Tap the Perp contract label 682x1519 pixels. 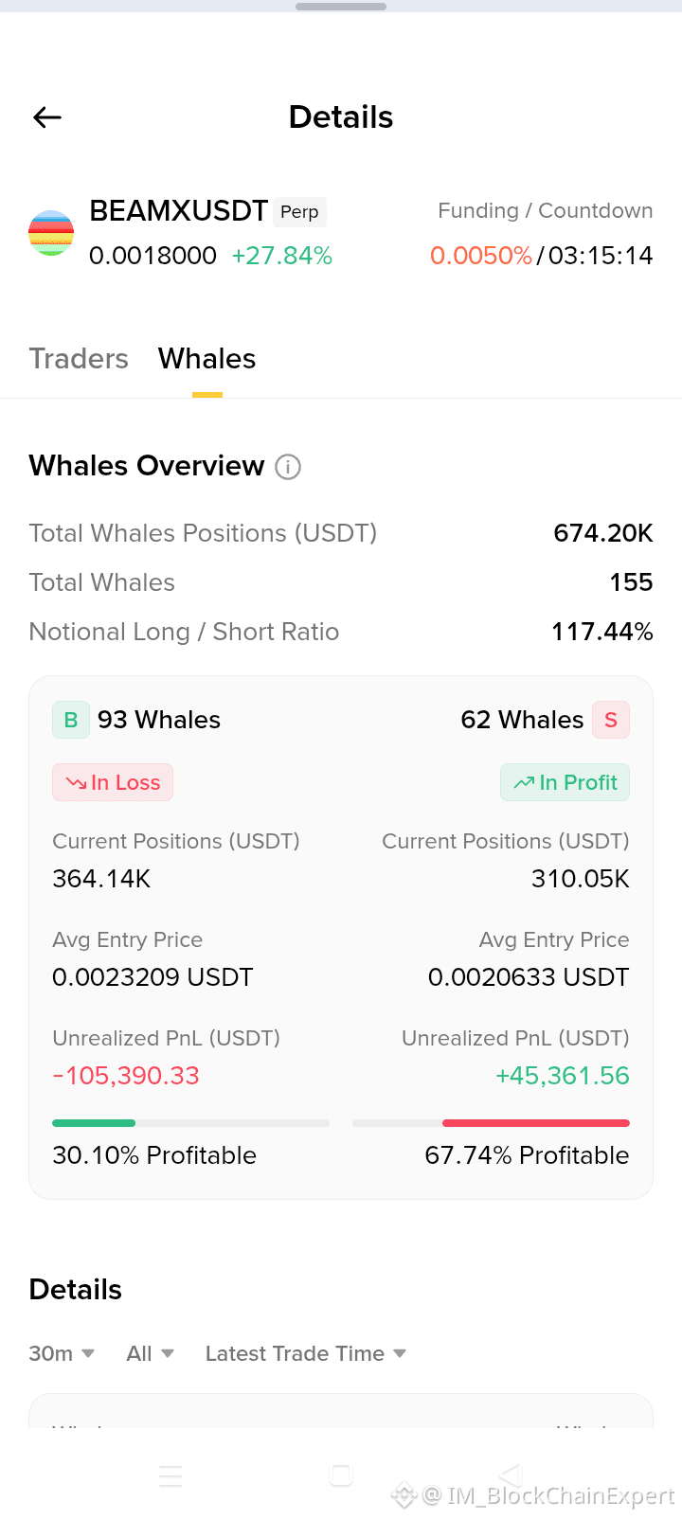[299, 212]
